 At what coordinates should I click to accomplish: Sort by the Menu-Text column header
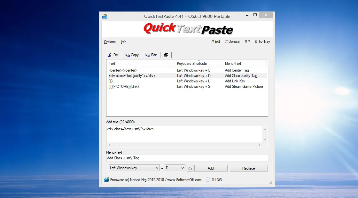coord(245,64)
